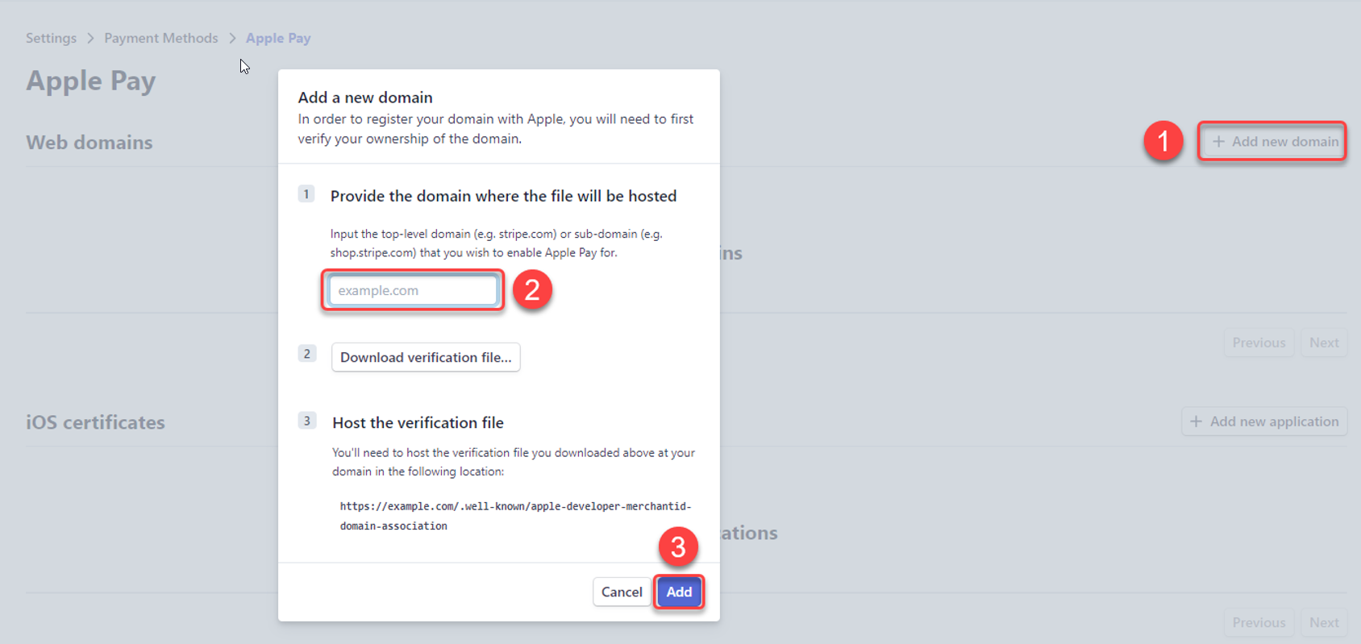The width and height of the screenshot is (1361, 644).
Task: Click the plus icon beside Add new application
Action: coord(1196,422)
